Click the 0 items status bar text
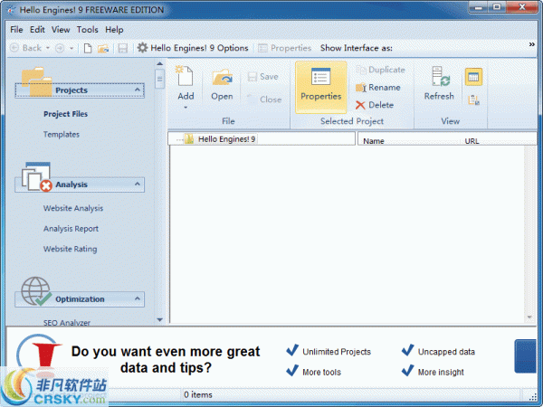The image size is (543, 407). pyautogui.click(x=198, y=394)
